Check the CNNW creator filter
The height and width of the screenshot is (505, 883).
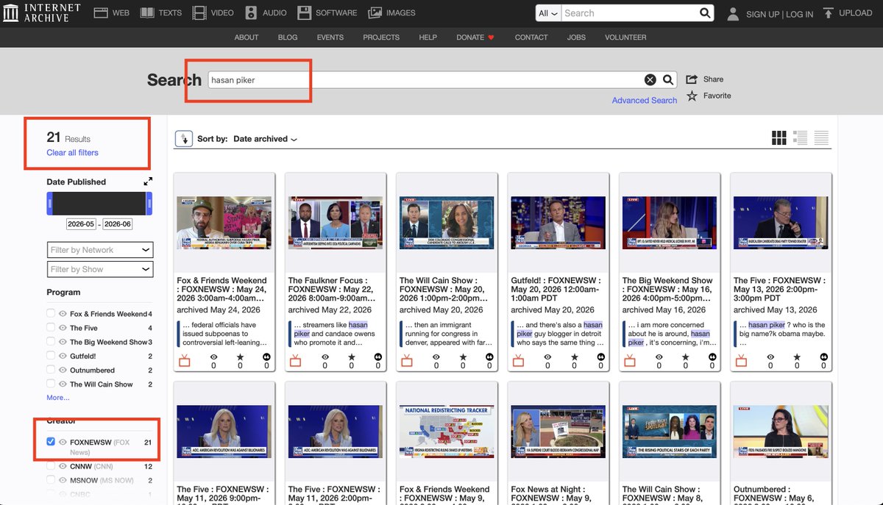51,466
